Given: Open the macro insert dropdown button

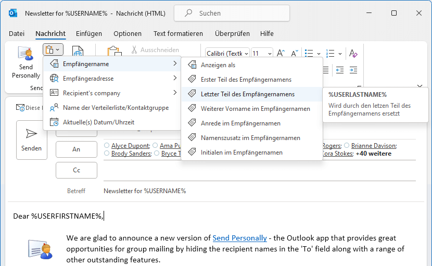Looking at the screenshot, I should click(53, 50).
